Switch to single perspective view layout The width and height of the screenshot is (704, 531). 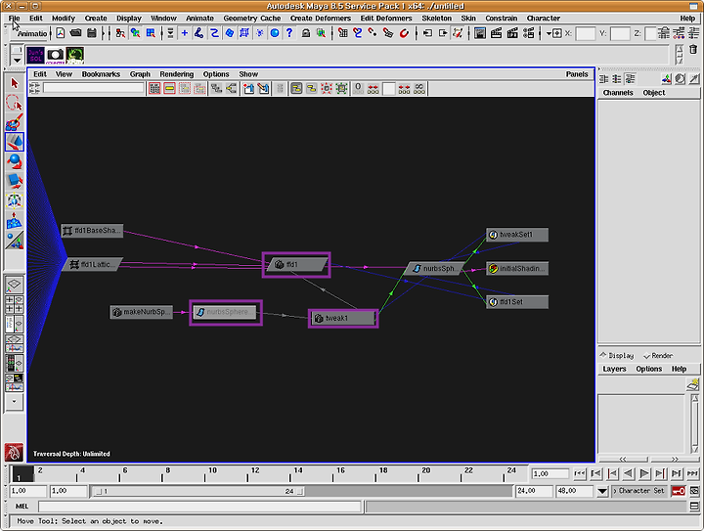tap(14, 284)
